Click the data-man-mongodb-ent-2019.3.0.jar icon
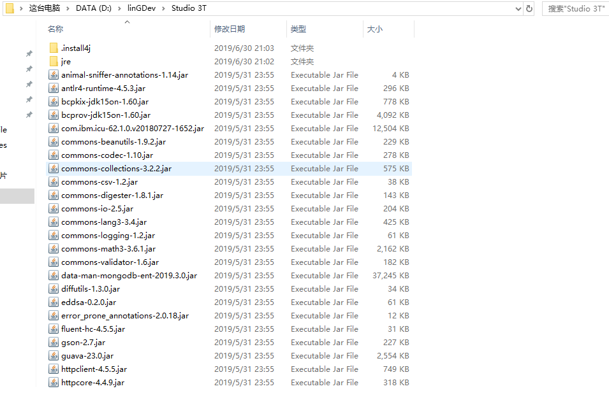The width and height of the screenshot is (609, 398). [54, 276]
